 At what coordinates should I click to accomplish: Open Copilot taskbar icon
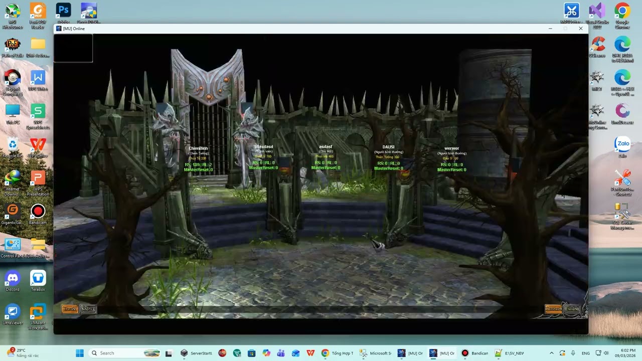pos(266,353)
